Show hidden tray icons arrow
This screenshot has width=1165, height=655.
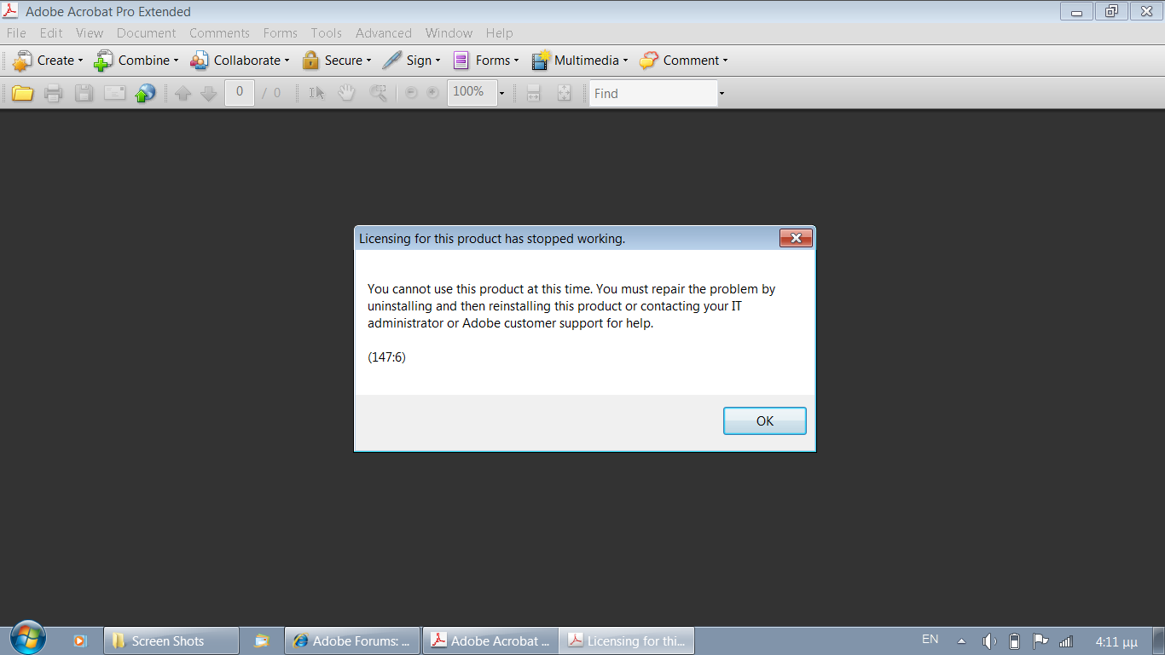[962, 641]
